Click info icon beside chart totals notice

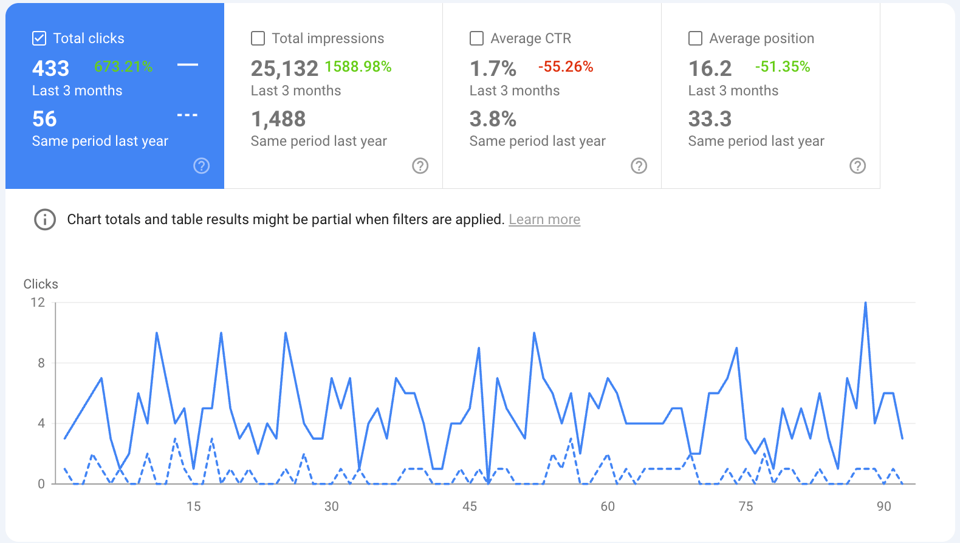[45, 219]
